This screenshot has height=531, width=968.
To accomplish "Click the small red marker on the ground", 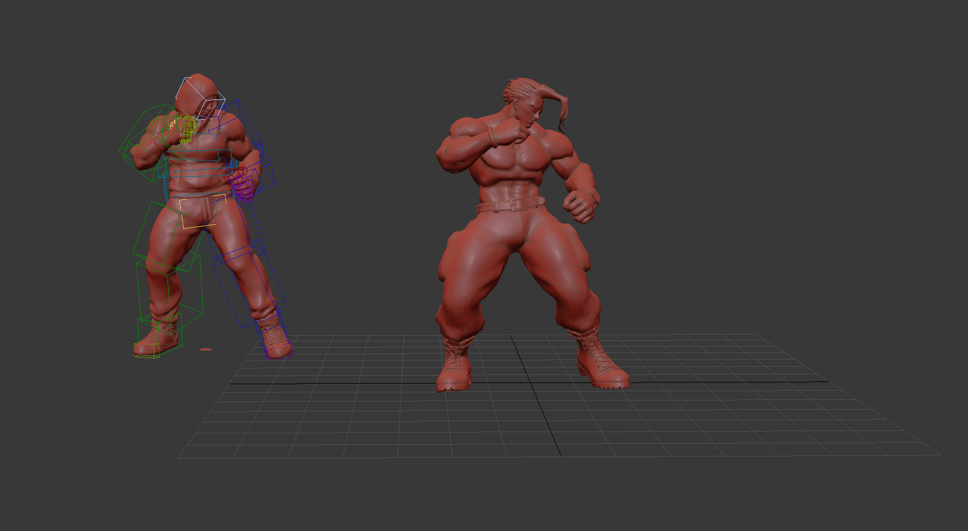I will pos(206,349).
